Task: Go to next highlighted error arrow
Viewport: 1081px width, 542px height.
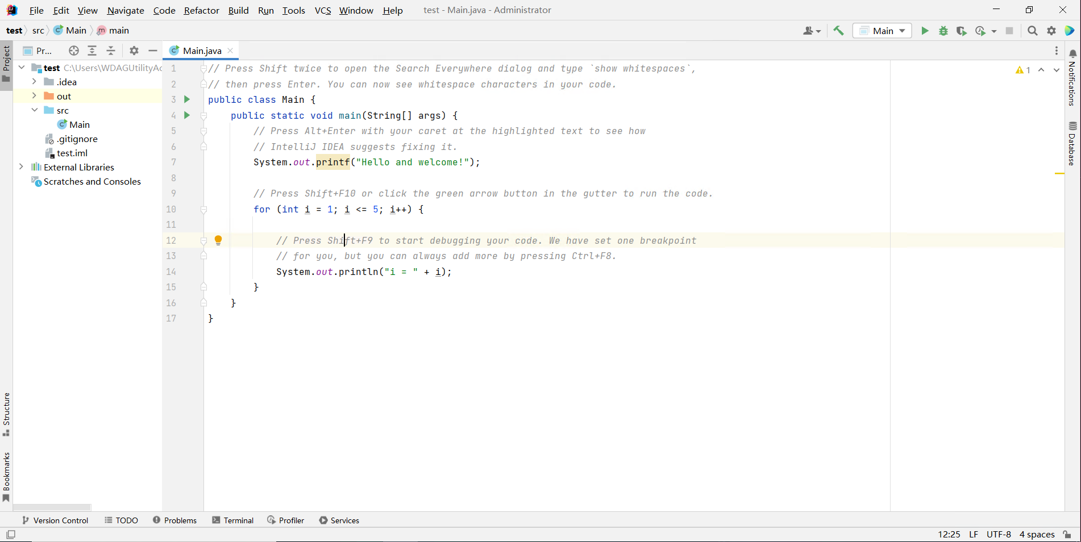Action: coord(1057,70)
